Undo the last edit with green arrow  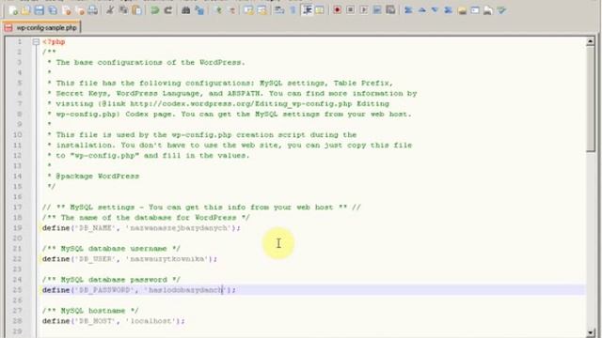[154, 10]
